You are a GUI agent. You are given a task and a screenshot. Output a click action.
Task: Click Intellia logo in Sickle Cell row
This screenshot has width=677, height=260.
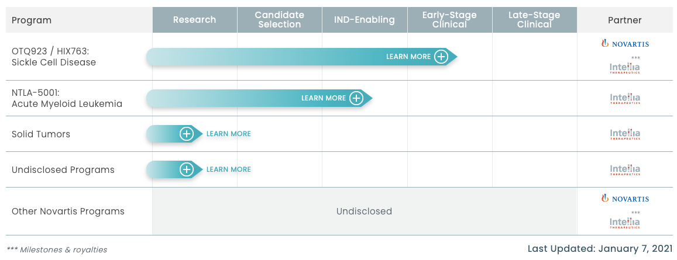(x=625, y=68)
